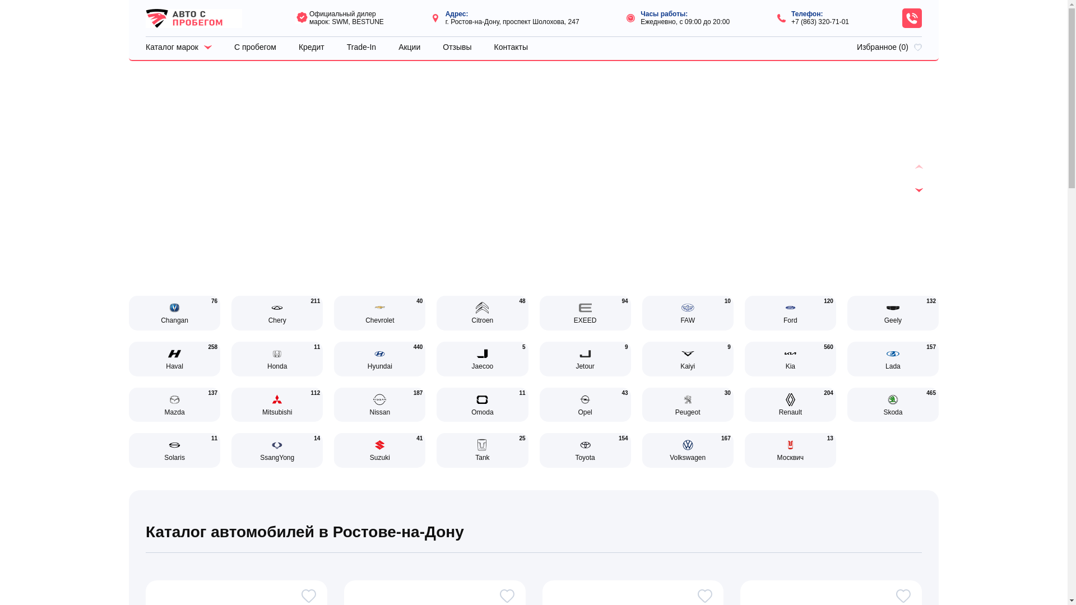Toggle favorite heart on fourth car card
The width and height of the screenshot is (1076, 605).
903,596
